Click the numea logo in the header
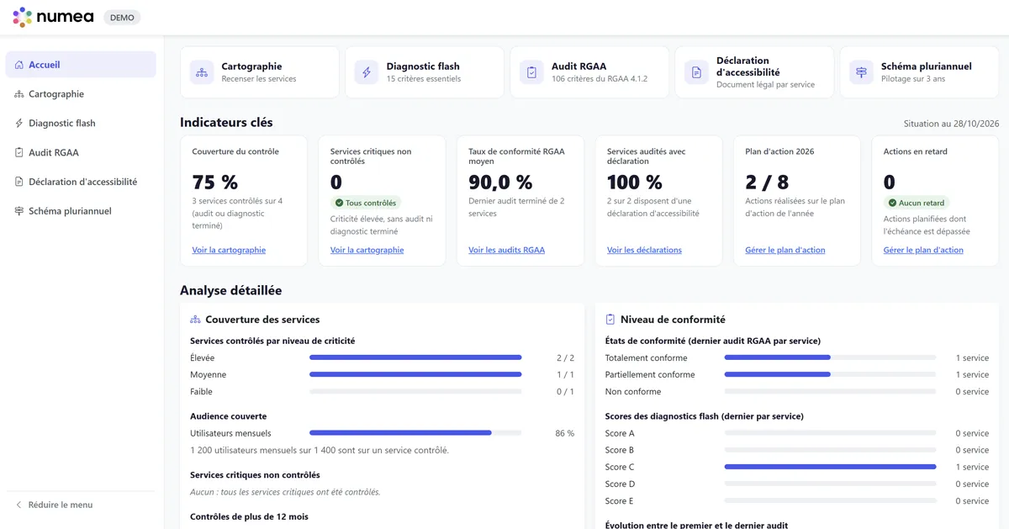This screenshot has height=529, width=1009. point(53,17)
